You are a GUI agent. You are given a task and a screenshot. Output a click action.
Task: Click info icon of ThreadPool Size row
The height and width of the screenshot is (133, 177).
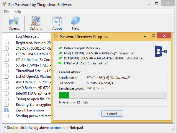click(x=6, y=71)
